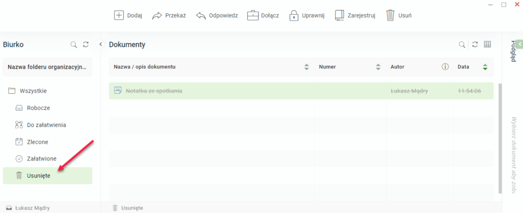This screenshot has height=213, width=523.
Task: Search in the Biurko panel
Action: [74, 44]
